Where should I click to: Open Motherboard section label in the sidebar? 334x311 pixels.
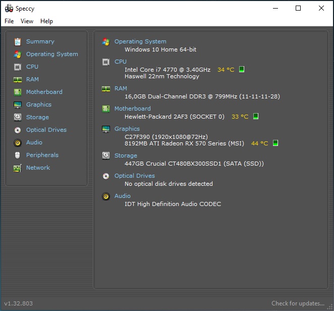[44, 92]
